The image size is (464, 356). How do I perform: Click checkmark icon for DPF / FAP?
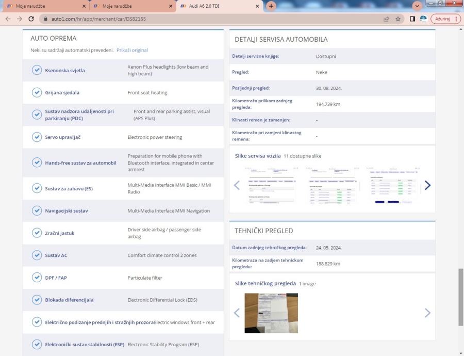tap(37, 278)
